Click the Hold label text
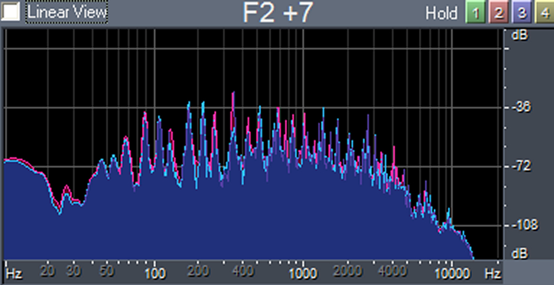The image size is (554, 285). click(x=441, y=13)
